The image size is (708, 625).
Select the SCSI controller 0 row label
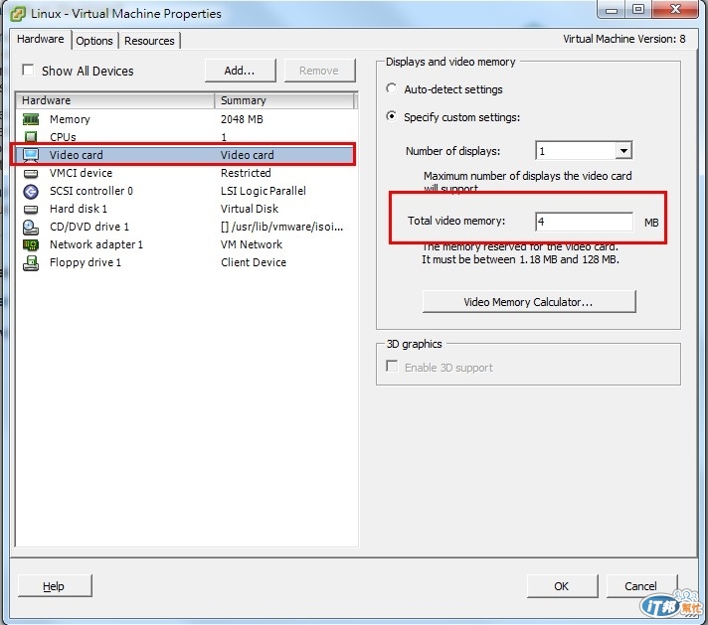91,192
